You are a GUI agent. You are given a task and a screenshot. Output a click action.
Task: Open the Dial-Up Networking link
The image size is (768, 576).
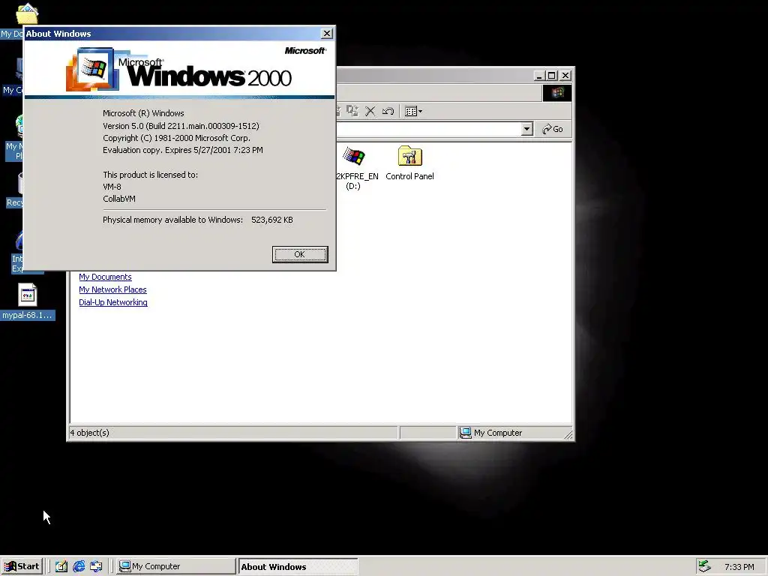[113, 302]
